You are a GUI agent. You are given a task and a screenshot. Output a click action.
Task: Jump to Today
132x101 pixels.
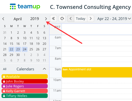point(81,18)
